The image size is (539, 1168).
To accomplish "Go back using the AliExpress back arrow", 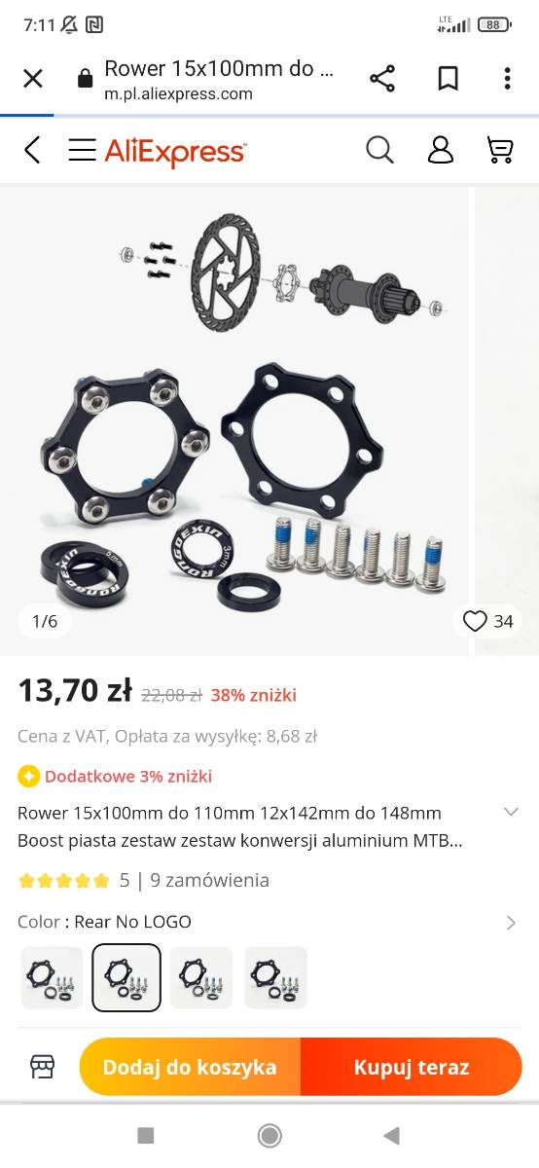I will [x=32, y=150].
